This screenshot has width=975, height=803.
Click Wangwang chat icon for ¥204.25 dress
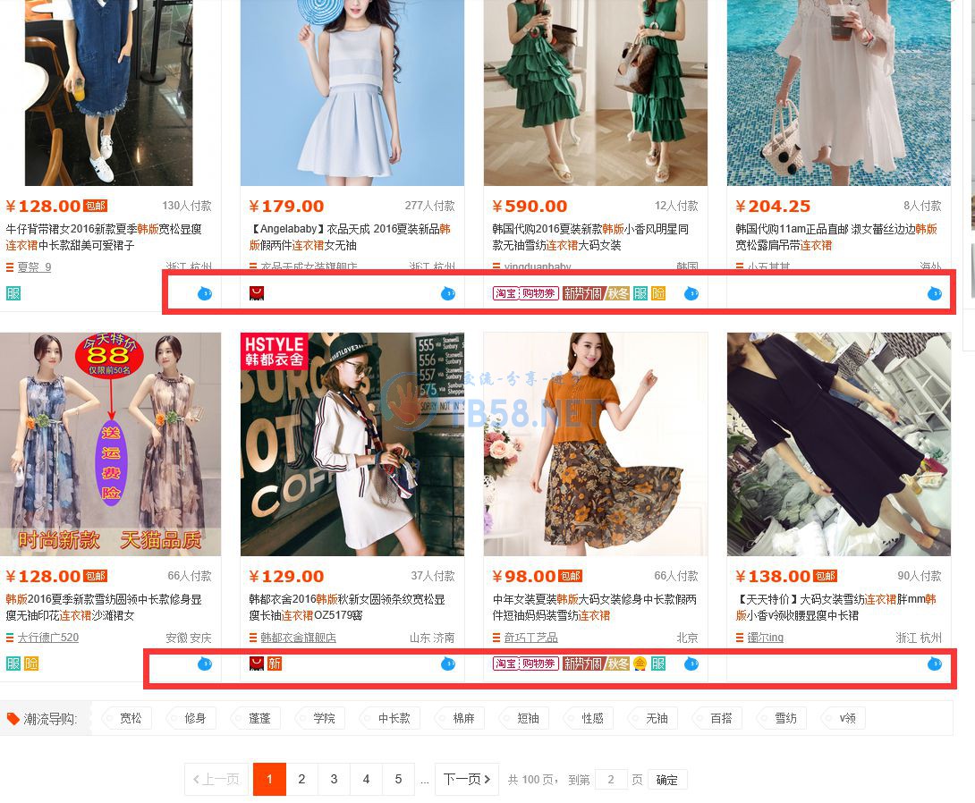[x=934, y=293]
